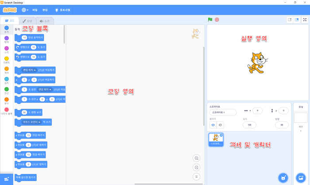Enter full screen stage mode
Viewport: 310px width, 185px height.
305,19
